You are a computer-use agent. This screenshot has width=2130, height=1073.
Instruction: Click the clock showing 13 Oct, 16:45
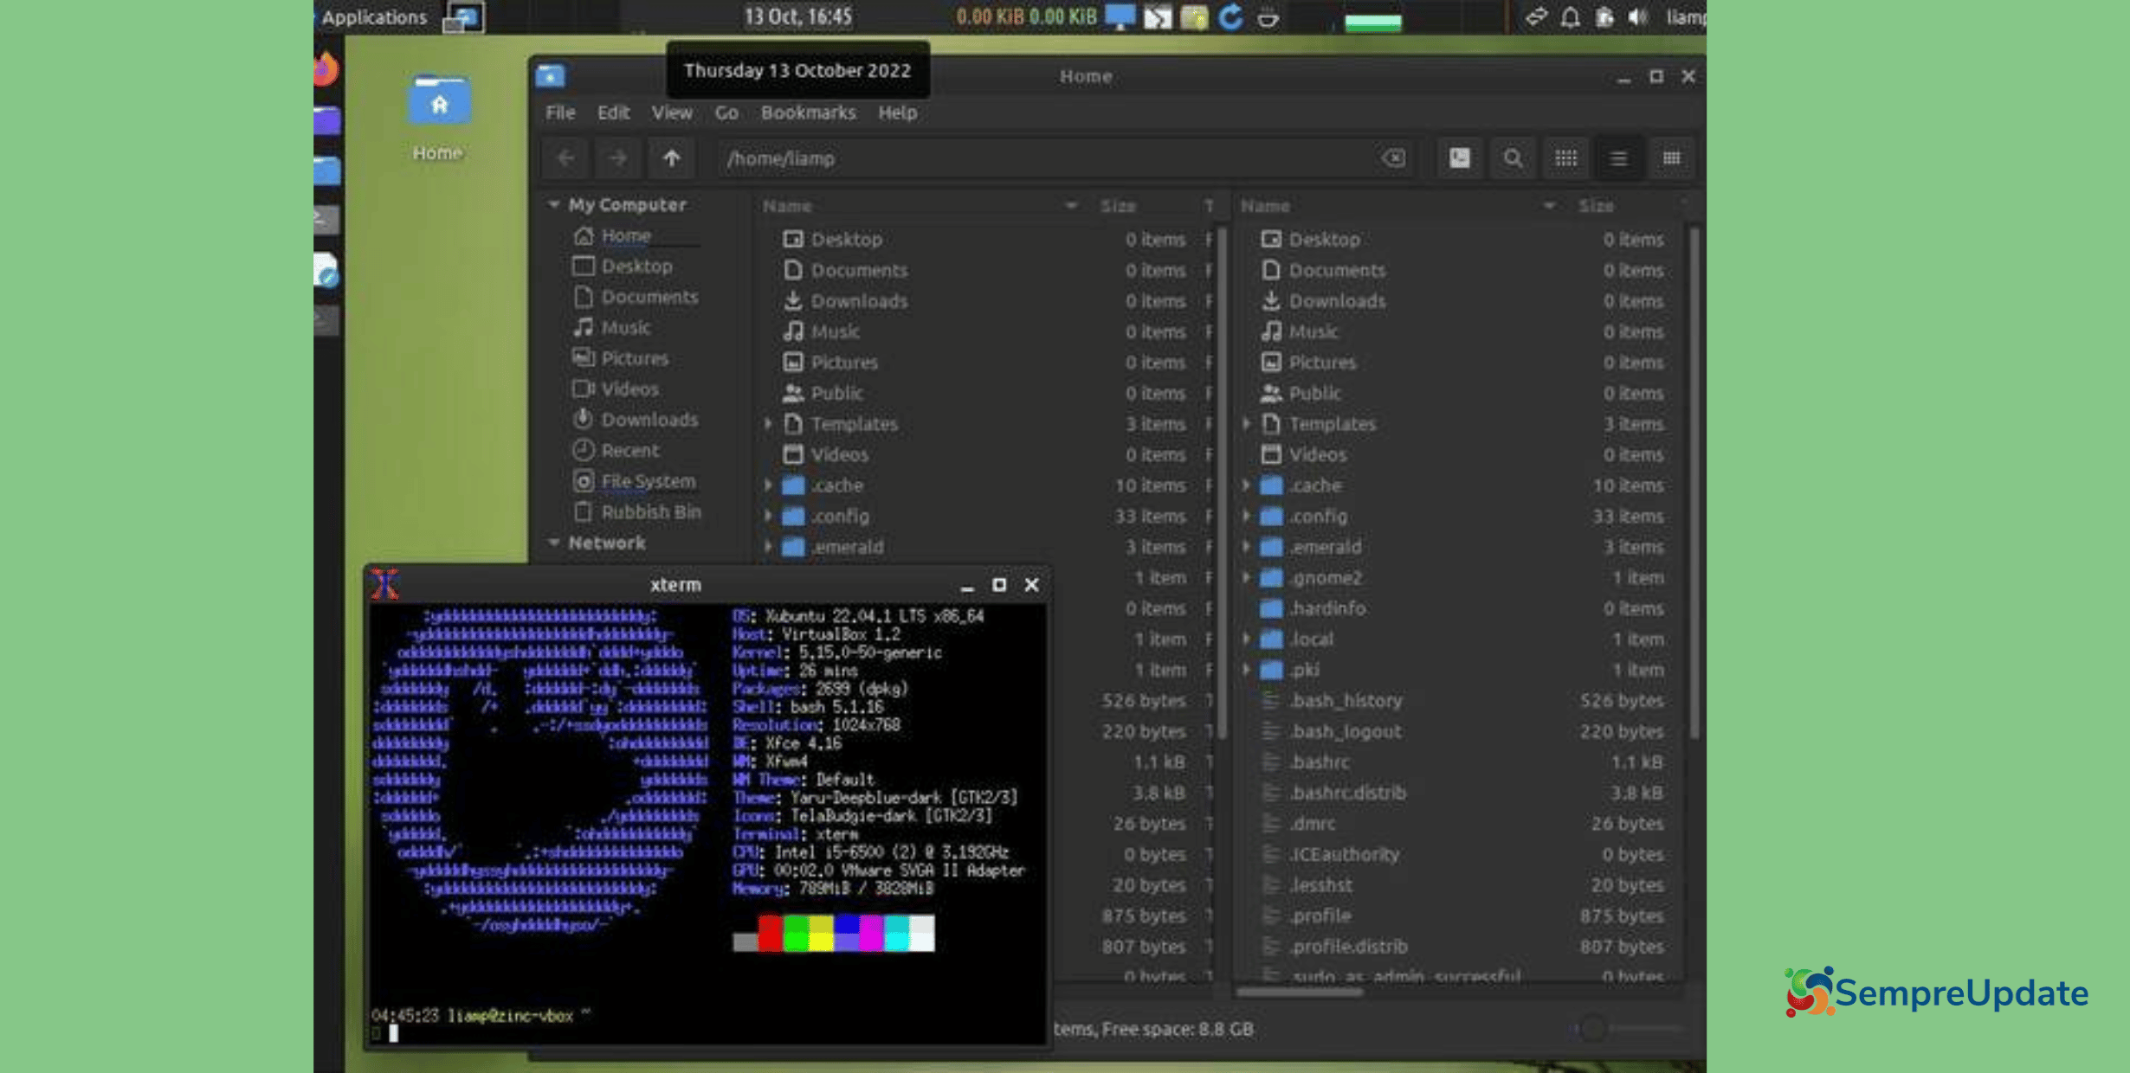[798, 16]
